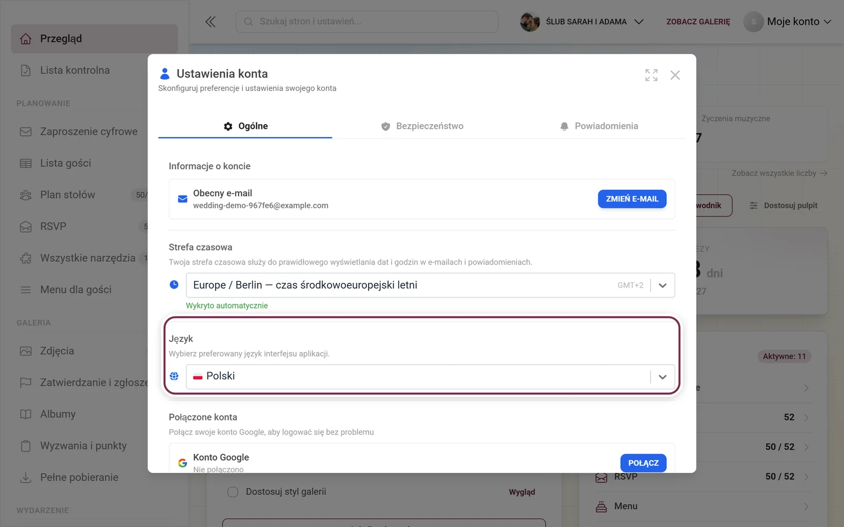The height and width of the screenshot is (527, 844).
Task: Switch to the Powiadomienia tab
Action: tap(598, 126)
